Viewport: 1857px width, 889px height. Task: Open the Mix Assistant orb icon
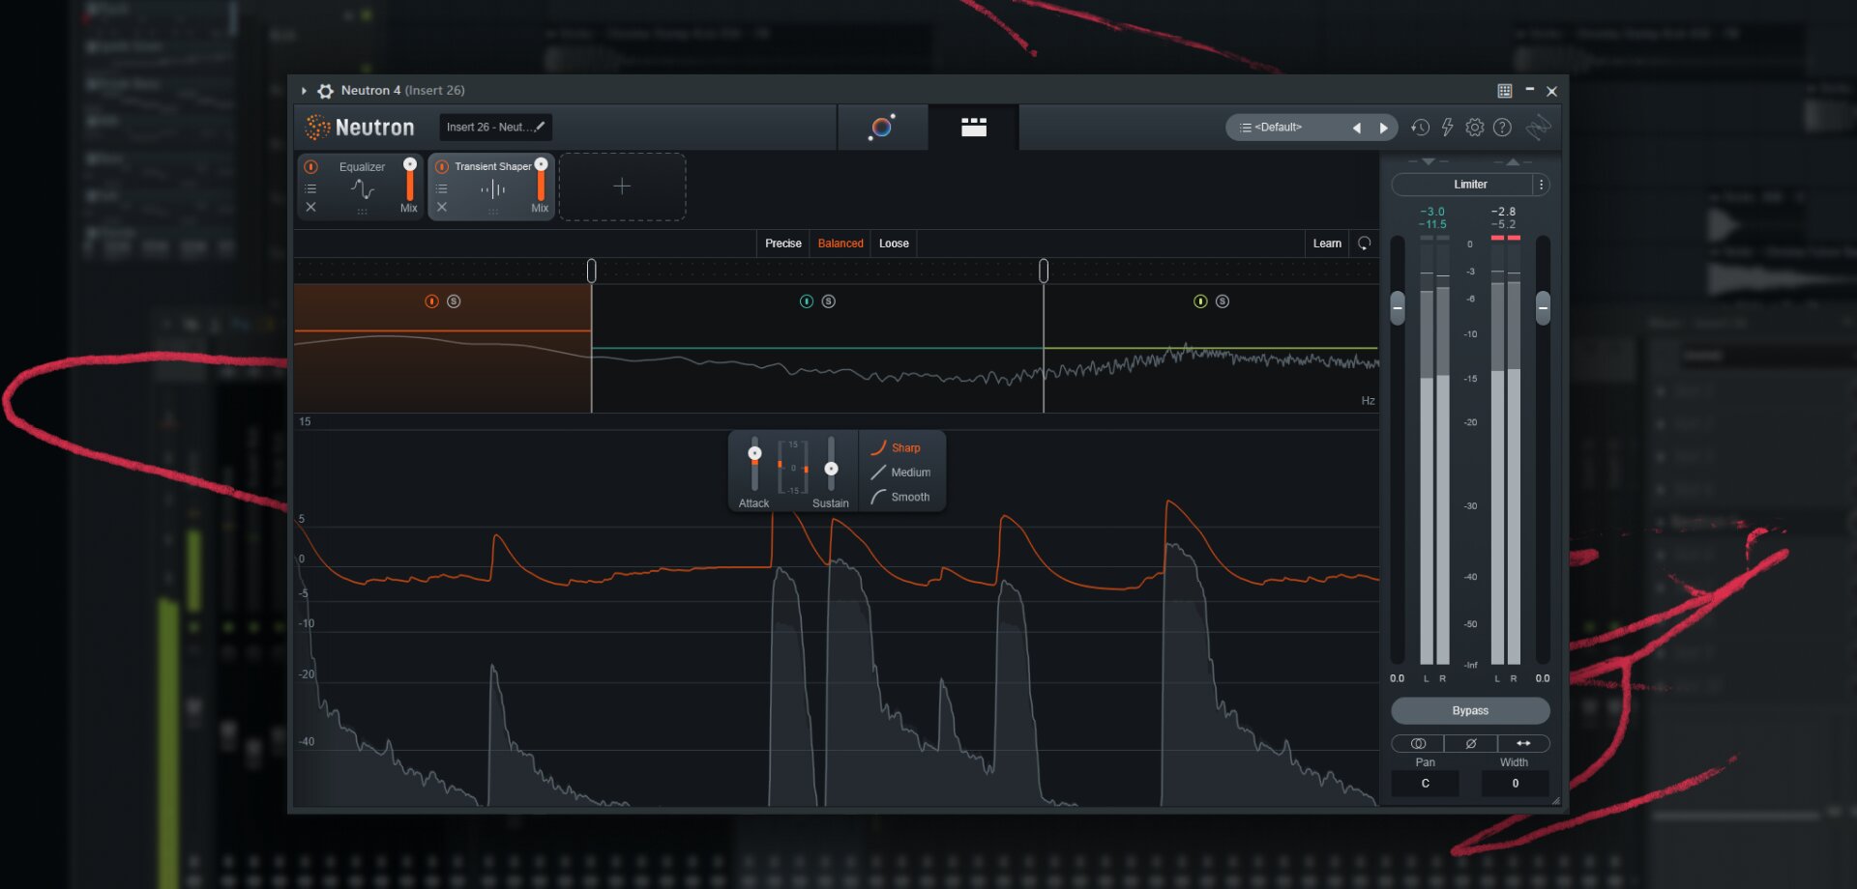(x=882, y=127)
